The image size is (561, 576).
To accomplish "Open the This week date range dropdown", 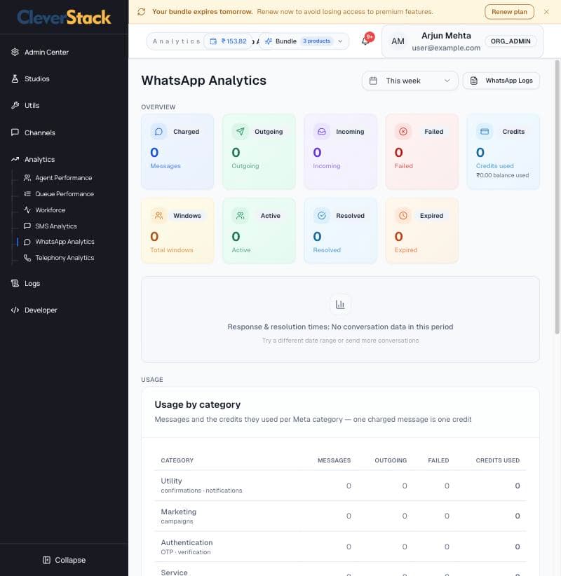I will point(410,81).
